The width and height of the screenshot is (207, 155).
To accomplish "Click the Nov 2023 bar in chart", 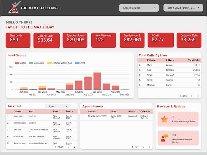I will (x=115, y=87).
